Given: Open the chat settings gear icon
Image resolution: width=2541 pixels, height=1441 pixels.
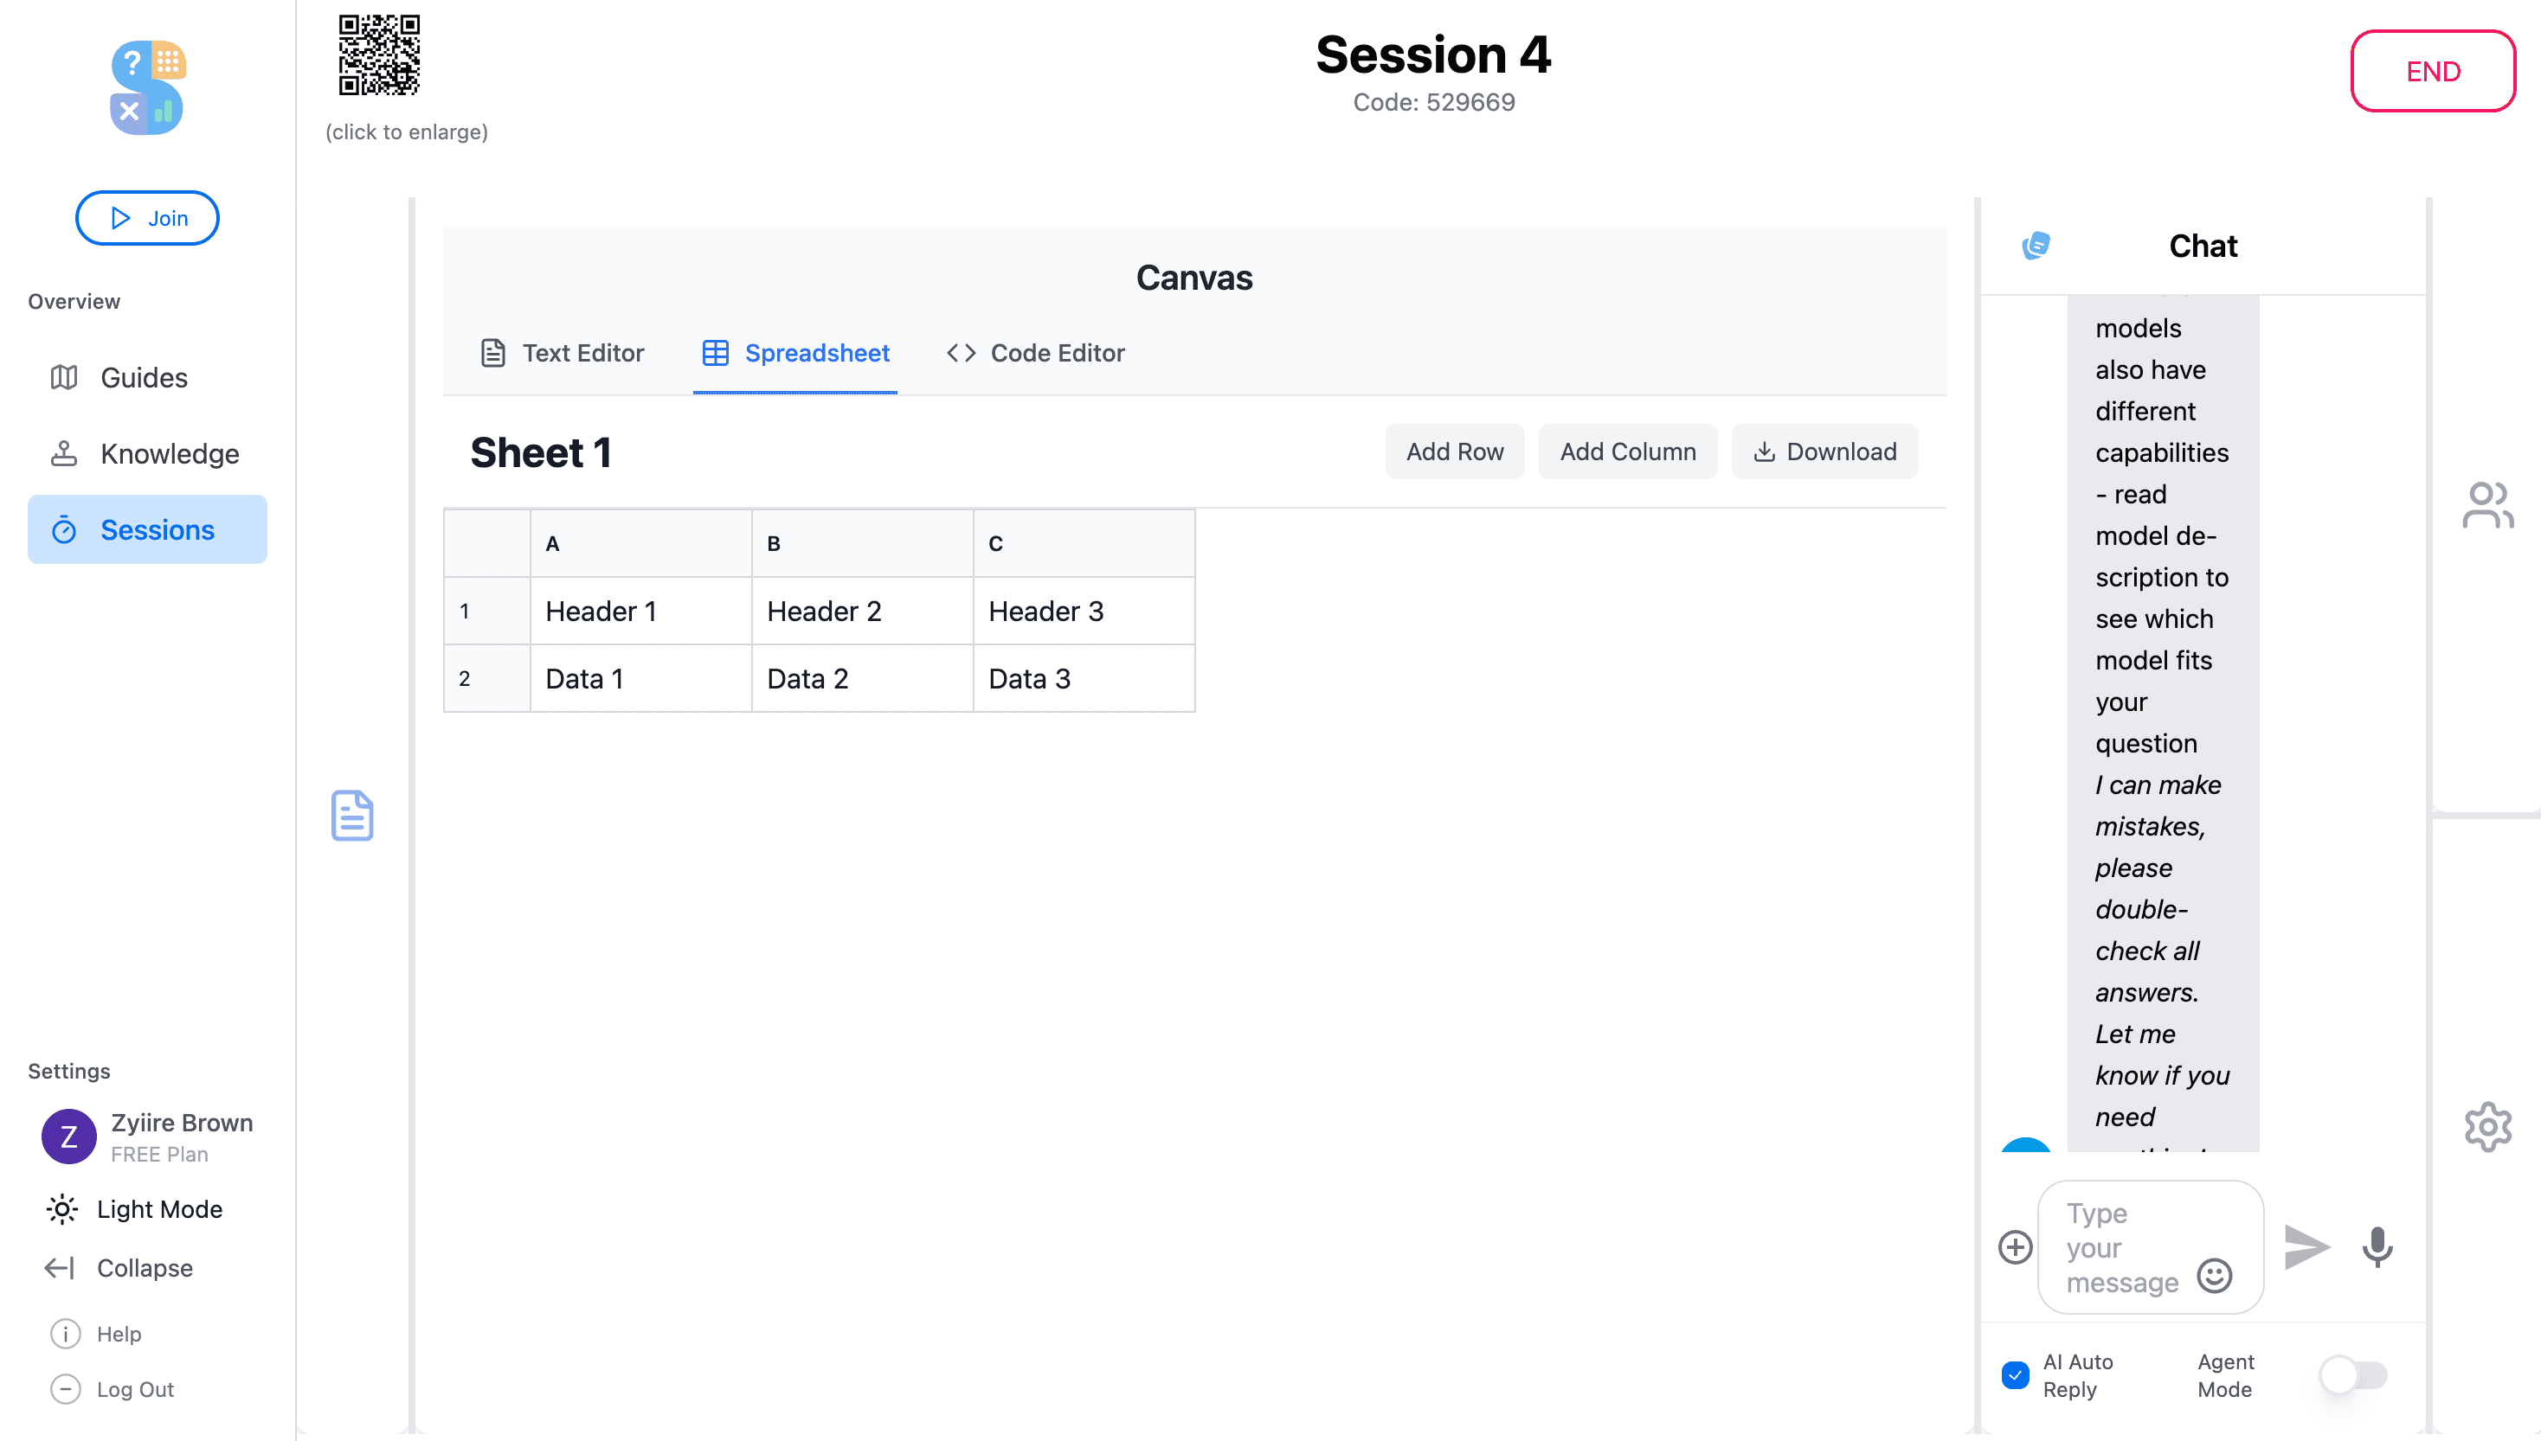Looking at the screenshot, I should click(x=2488, y=1125).
